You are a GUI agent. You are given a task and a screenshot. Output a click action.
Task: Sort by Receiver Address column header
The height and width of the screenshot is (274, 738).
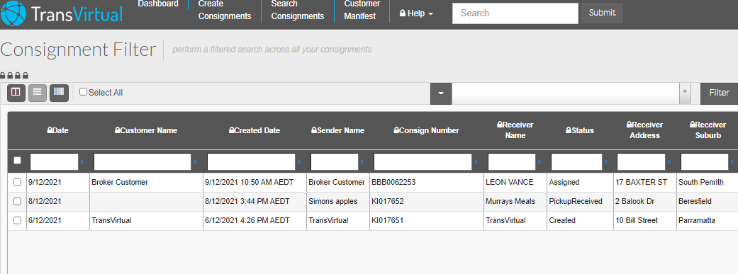[644, 130]
